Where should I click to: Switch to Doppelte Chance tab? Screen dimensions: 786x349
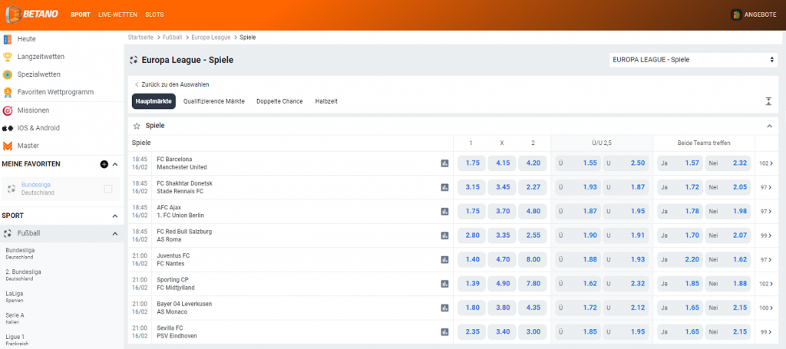(279, 101)
